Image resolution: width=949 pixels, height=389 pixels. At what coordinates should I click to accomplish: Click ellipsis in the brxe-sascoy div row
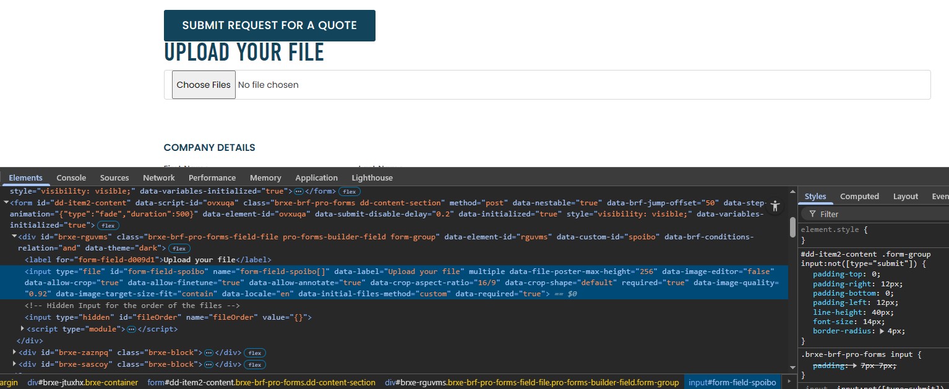(208, 364)
